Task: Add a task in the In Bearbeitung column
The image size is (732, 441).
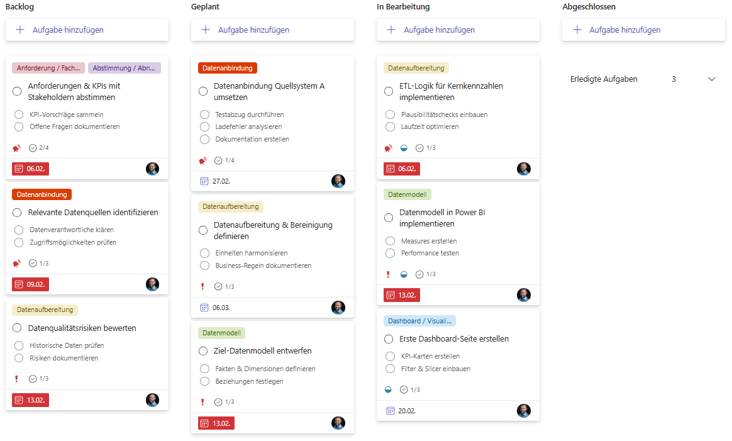Action: (x=438, y=30)
